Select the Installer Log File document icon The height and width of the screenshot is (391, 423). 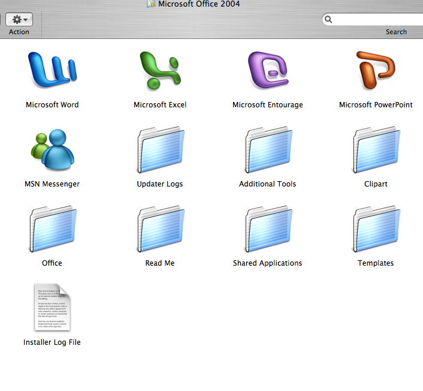pos(52,307)
